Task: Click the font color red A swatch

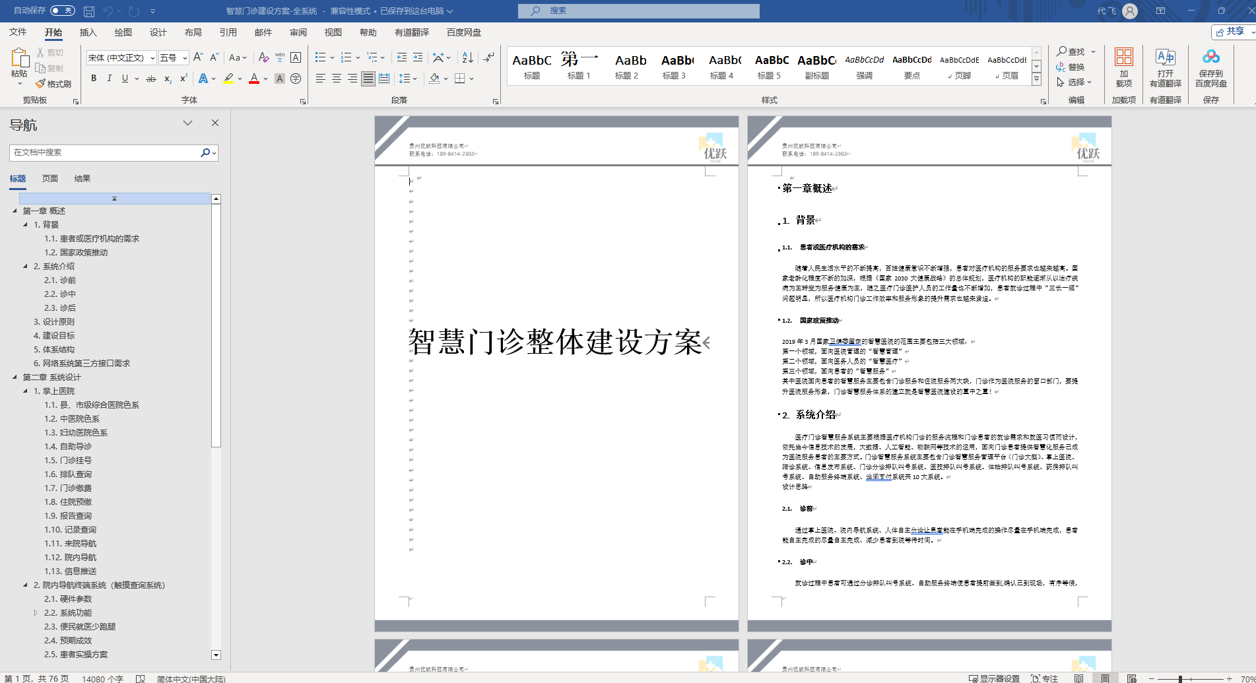Action: pos(254,79)
